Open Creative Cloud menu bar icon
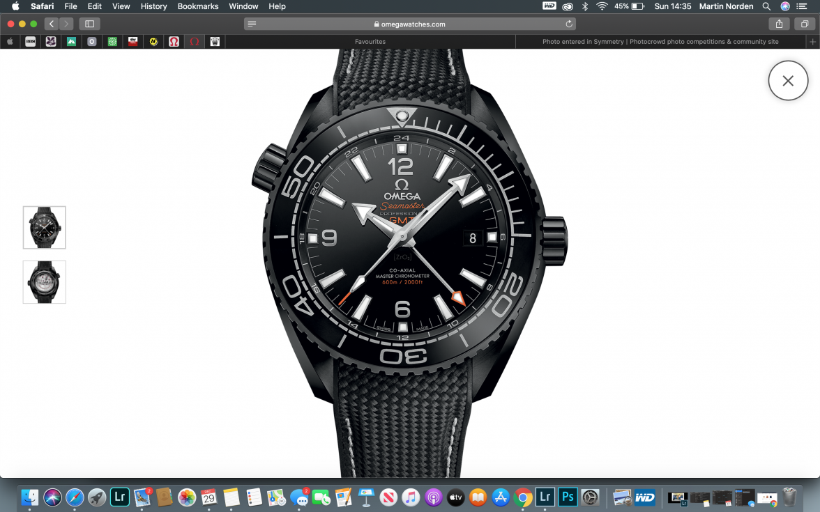 [568, 6]
